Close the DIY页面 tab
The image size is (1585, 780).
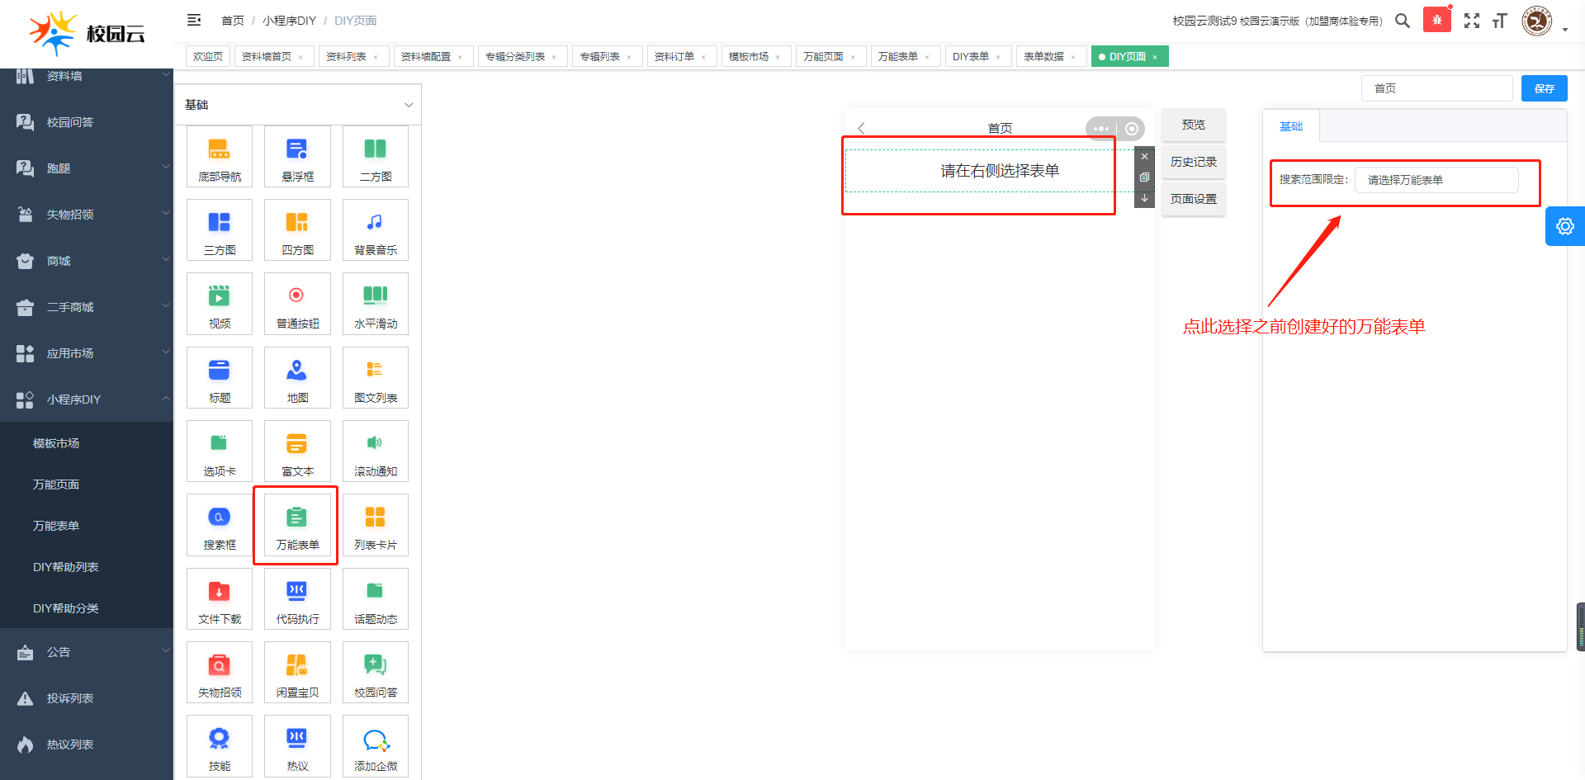pos(1155,57)
